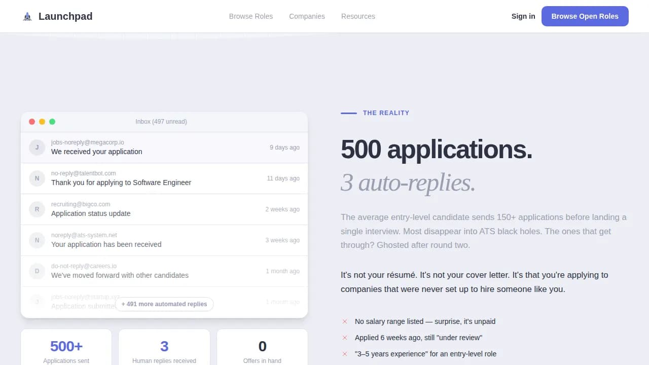Click the green dot in inbox window

(52, 122)
